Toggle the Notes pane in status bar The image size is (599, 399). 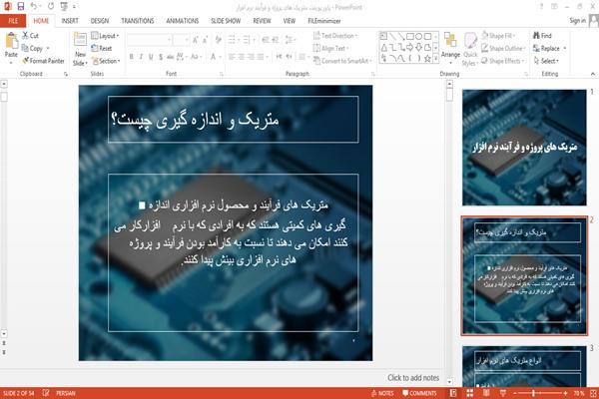coord(382,393)
